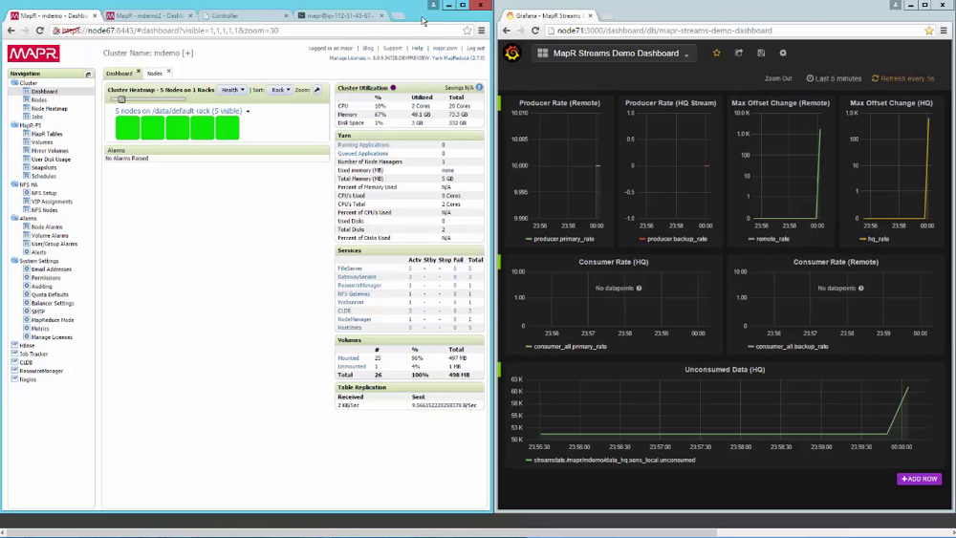The image size is (956, 538).
Task: Switch to the Dashboard tab in MapR console
Action: coord(119,74)
